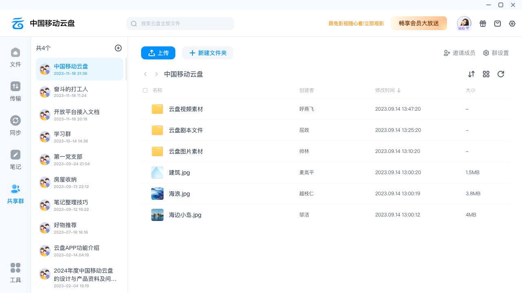Switch file list to grid view
522x293 pixels.
(486, 74)
